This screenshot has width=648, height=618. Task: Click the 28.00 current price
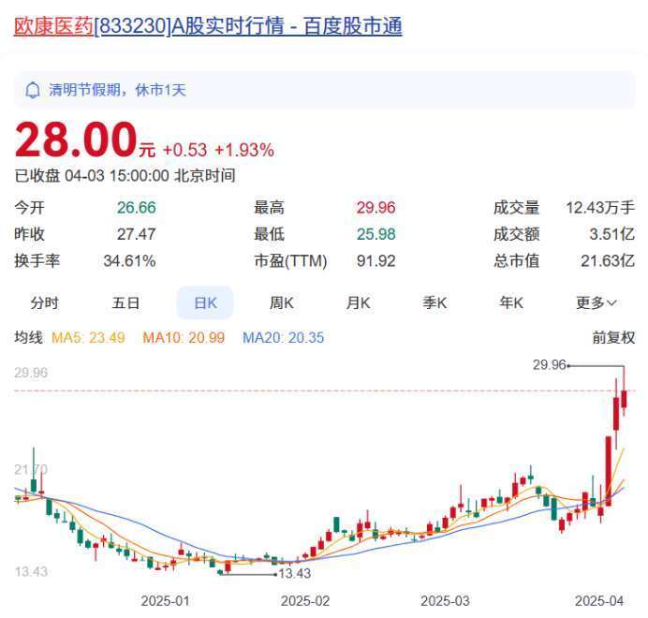coord(76,140)
